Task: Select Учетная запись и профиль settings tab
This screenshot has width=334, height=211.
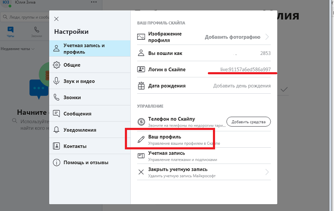Action: 89,49
